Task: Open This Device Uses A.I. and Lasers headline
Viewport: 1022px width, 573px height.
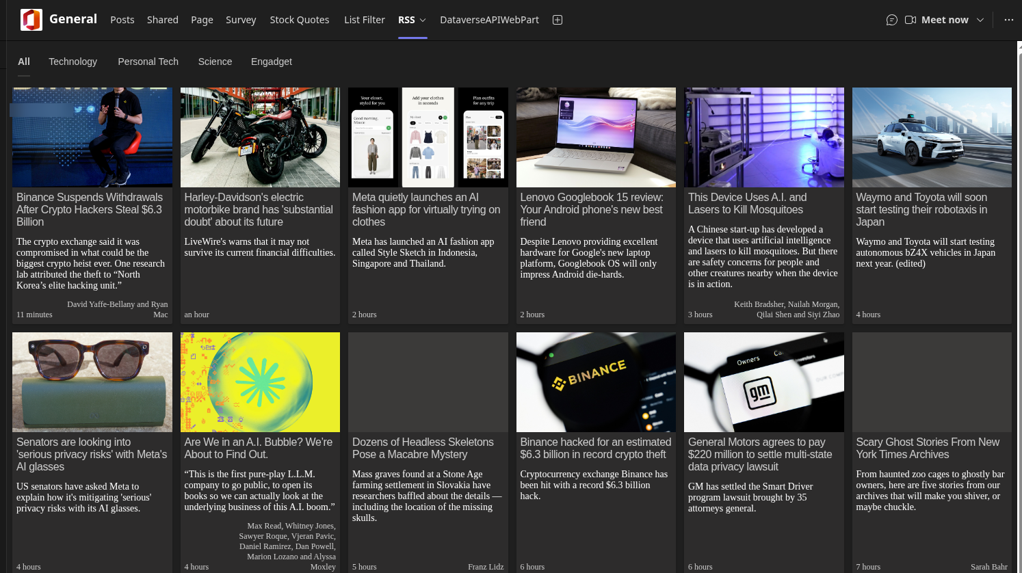Action: [x=747, y=203]
